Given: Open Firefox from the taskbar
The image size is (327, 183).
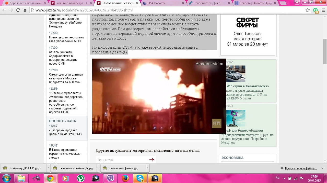Looking at the screenshot, I should (x=125, y=178).
